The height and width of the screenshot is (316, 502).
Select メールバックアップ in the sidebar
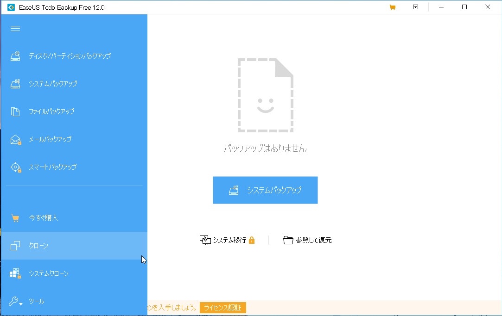74,139
